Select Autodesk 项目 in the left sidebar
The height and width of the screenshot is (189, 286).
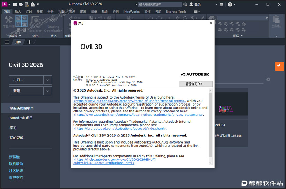(x=21, y=118)
